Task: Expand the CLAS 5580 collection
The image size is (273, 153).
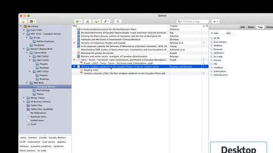Action: coord(24,30)
